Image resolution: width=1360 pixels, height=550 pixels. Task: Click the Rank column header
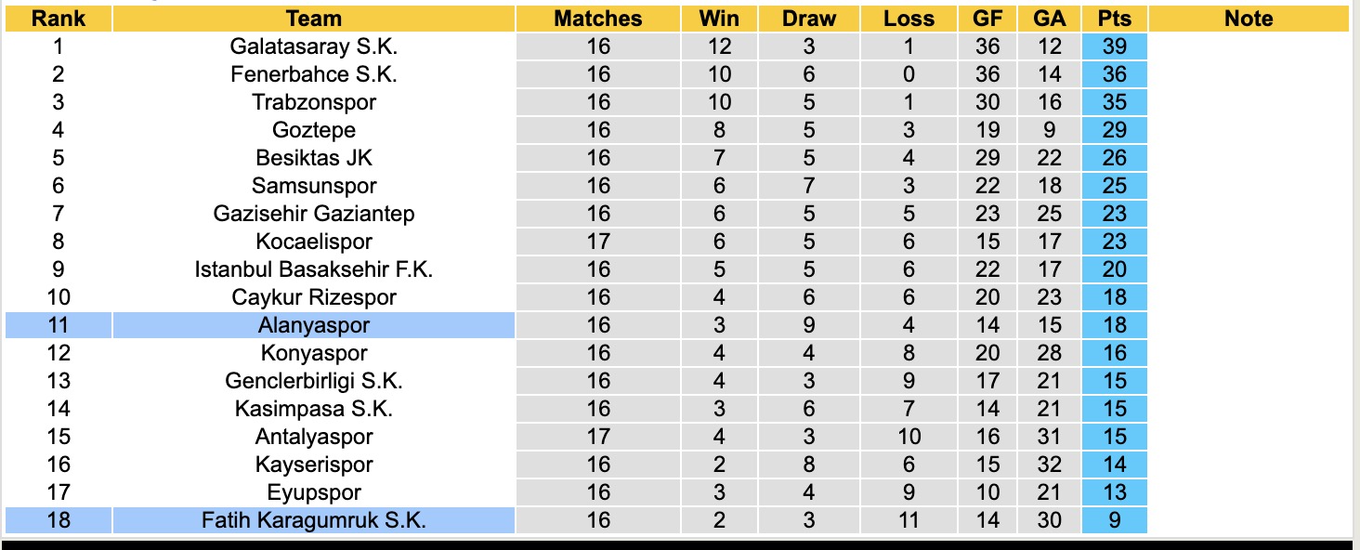pyautogui.click(x=58, y=19)
